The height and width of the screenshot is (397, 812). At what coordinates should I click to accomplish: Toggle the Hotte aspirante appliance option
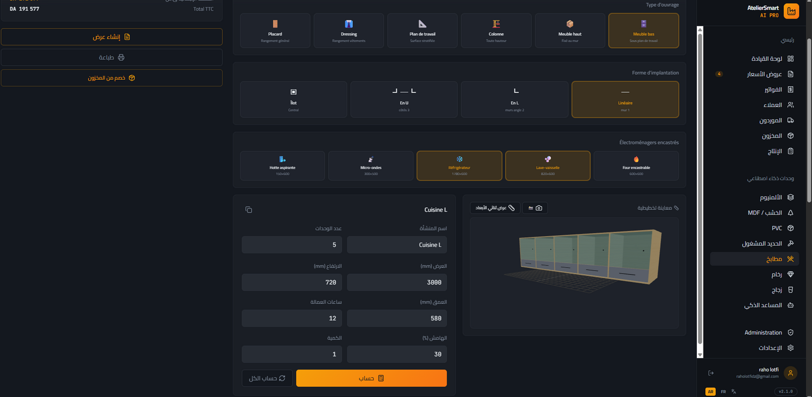(282, 166)
